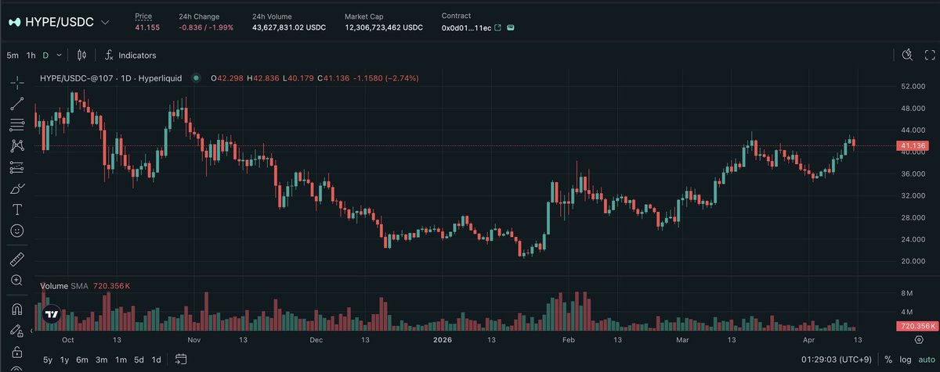Switch to the 5m interval
The image size is (940, 372).
(x=13, y=55)
